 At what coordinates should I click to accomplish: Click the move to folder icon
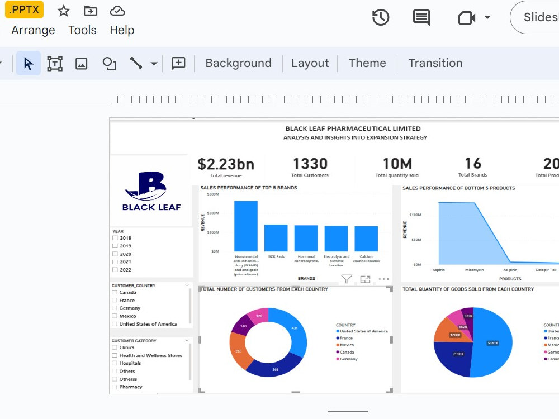90,11
